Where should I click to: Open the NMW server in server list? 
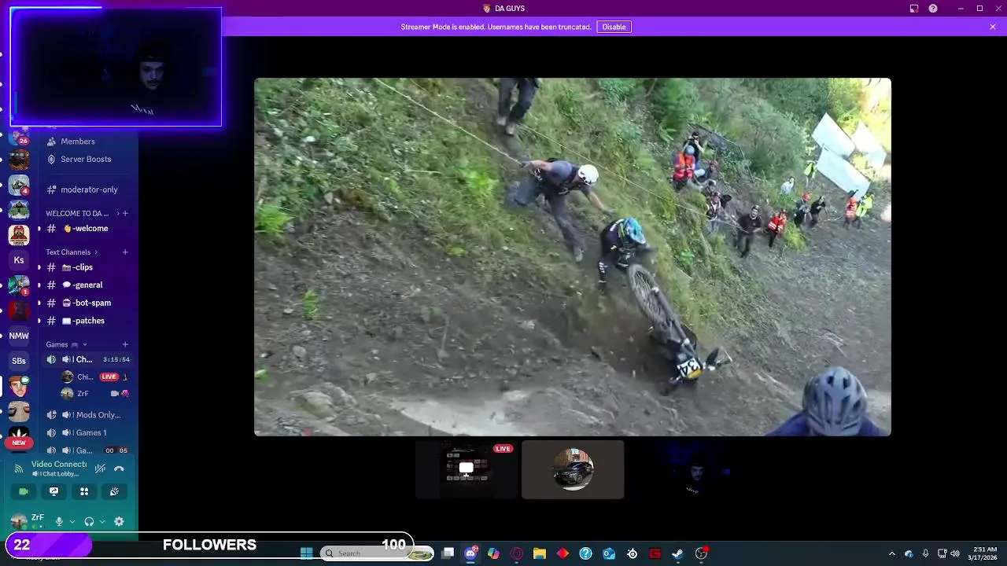point(19,336)
